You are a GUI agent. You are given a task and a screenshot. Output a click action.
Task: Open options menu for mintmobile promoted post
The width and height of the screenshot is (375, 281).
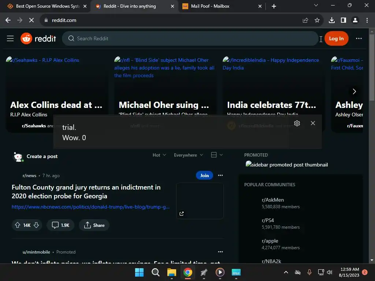coord(220,252)
